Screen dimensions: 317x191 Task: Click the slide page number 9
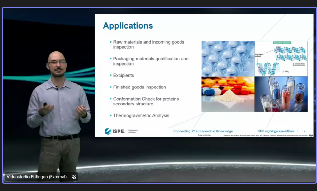tap(305, 131)
